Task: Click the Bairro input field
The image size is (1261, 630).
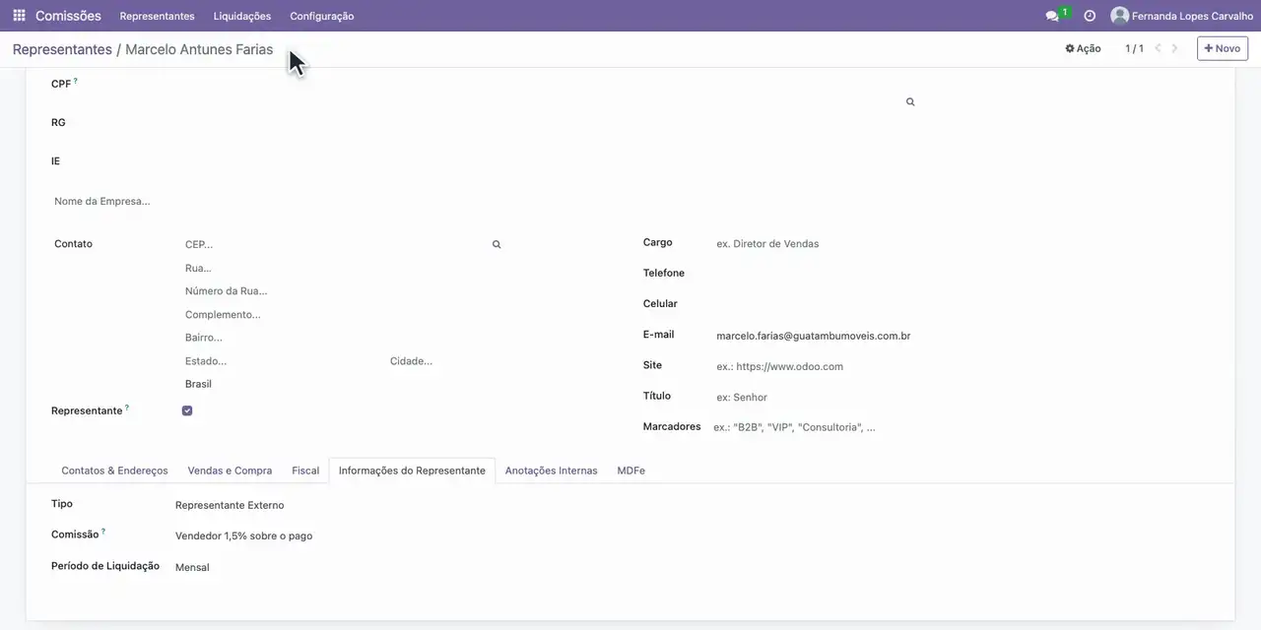Action: point(343,338)
